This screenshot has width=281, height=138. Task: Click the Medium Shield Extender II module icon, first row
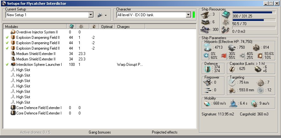click(13, 54)
